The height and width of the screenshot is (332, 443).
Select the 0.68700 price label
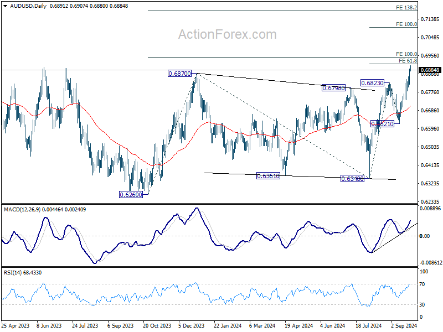(179, 74)
